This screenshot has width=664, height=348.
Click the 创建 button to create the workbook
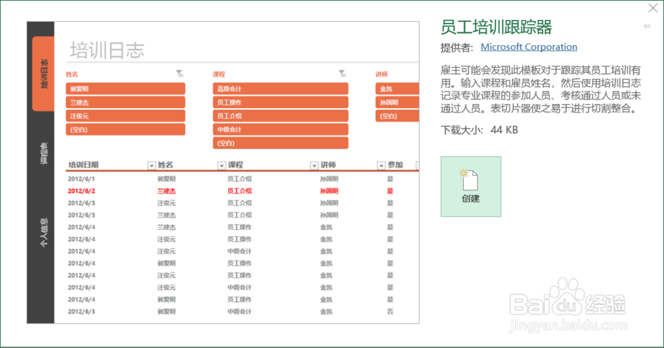471,186
